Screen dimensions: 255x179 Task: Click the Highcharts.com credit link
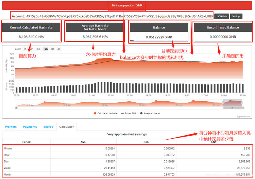(243, 117)
